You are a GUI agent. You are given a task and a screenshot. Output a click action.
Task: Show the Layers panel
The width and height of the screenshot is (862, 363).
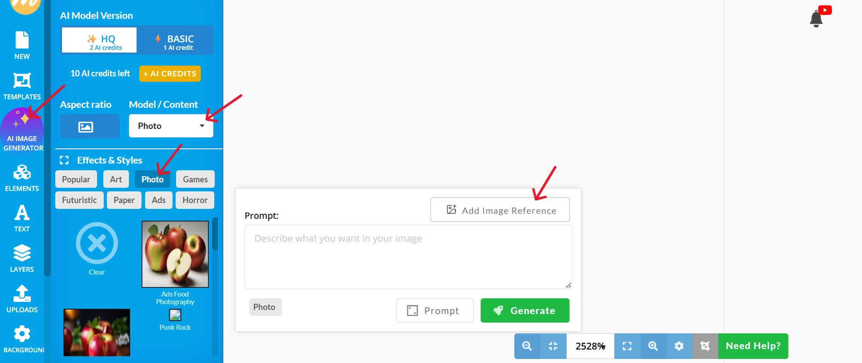pos(22,257)
